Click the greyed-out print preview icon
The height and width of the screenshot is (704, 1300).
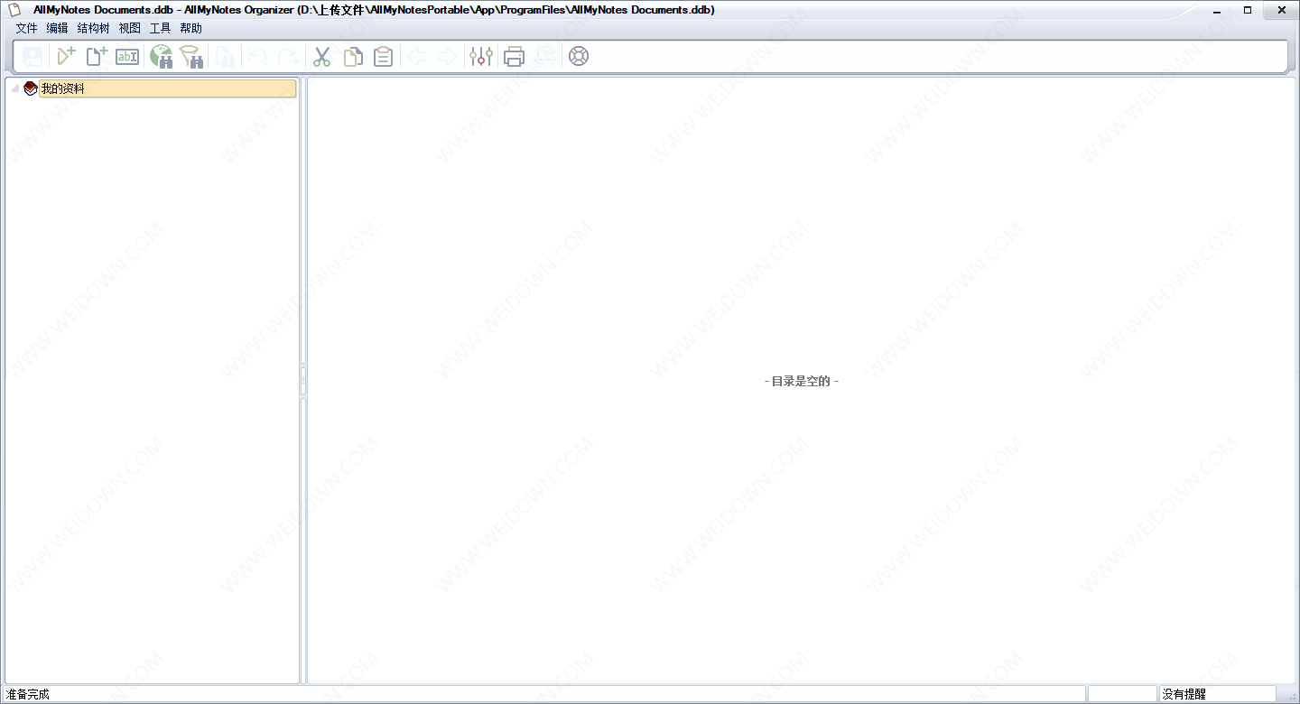[x=544, y=57]
